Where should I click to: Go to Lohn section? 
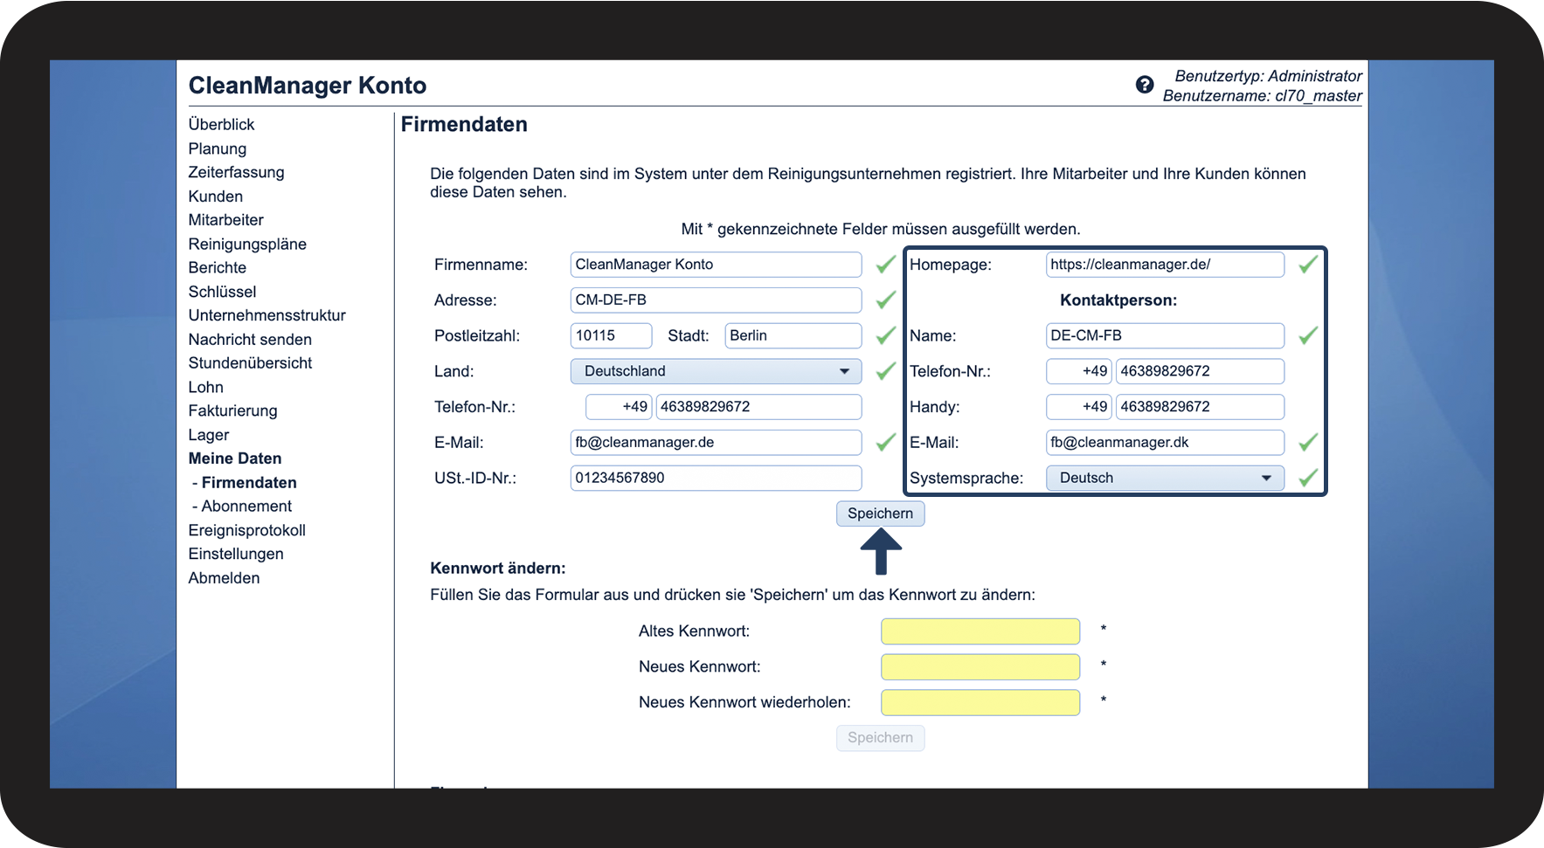pyautogui.click(x=205, y=387)
